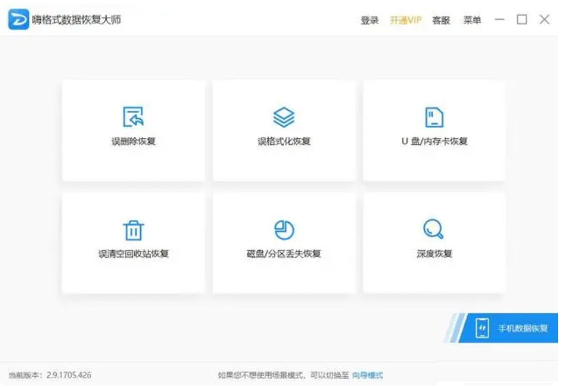This screenshot has width=563, height=387.
Task: Click 开通VIP to upgrade
Action: tap(406, 21)
